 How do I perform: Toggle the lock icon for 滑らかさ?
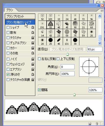tap(33, 74)
